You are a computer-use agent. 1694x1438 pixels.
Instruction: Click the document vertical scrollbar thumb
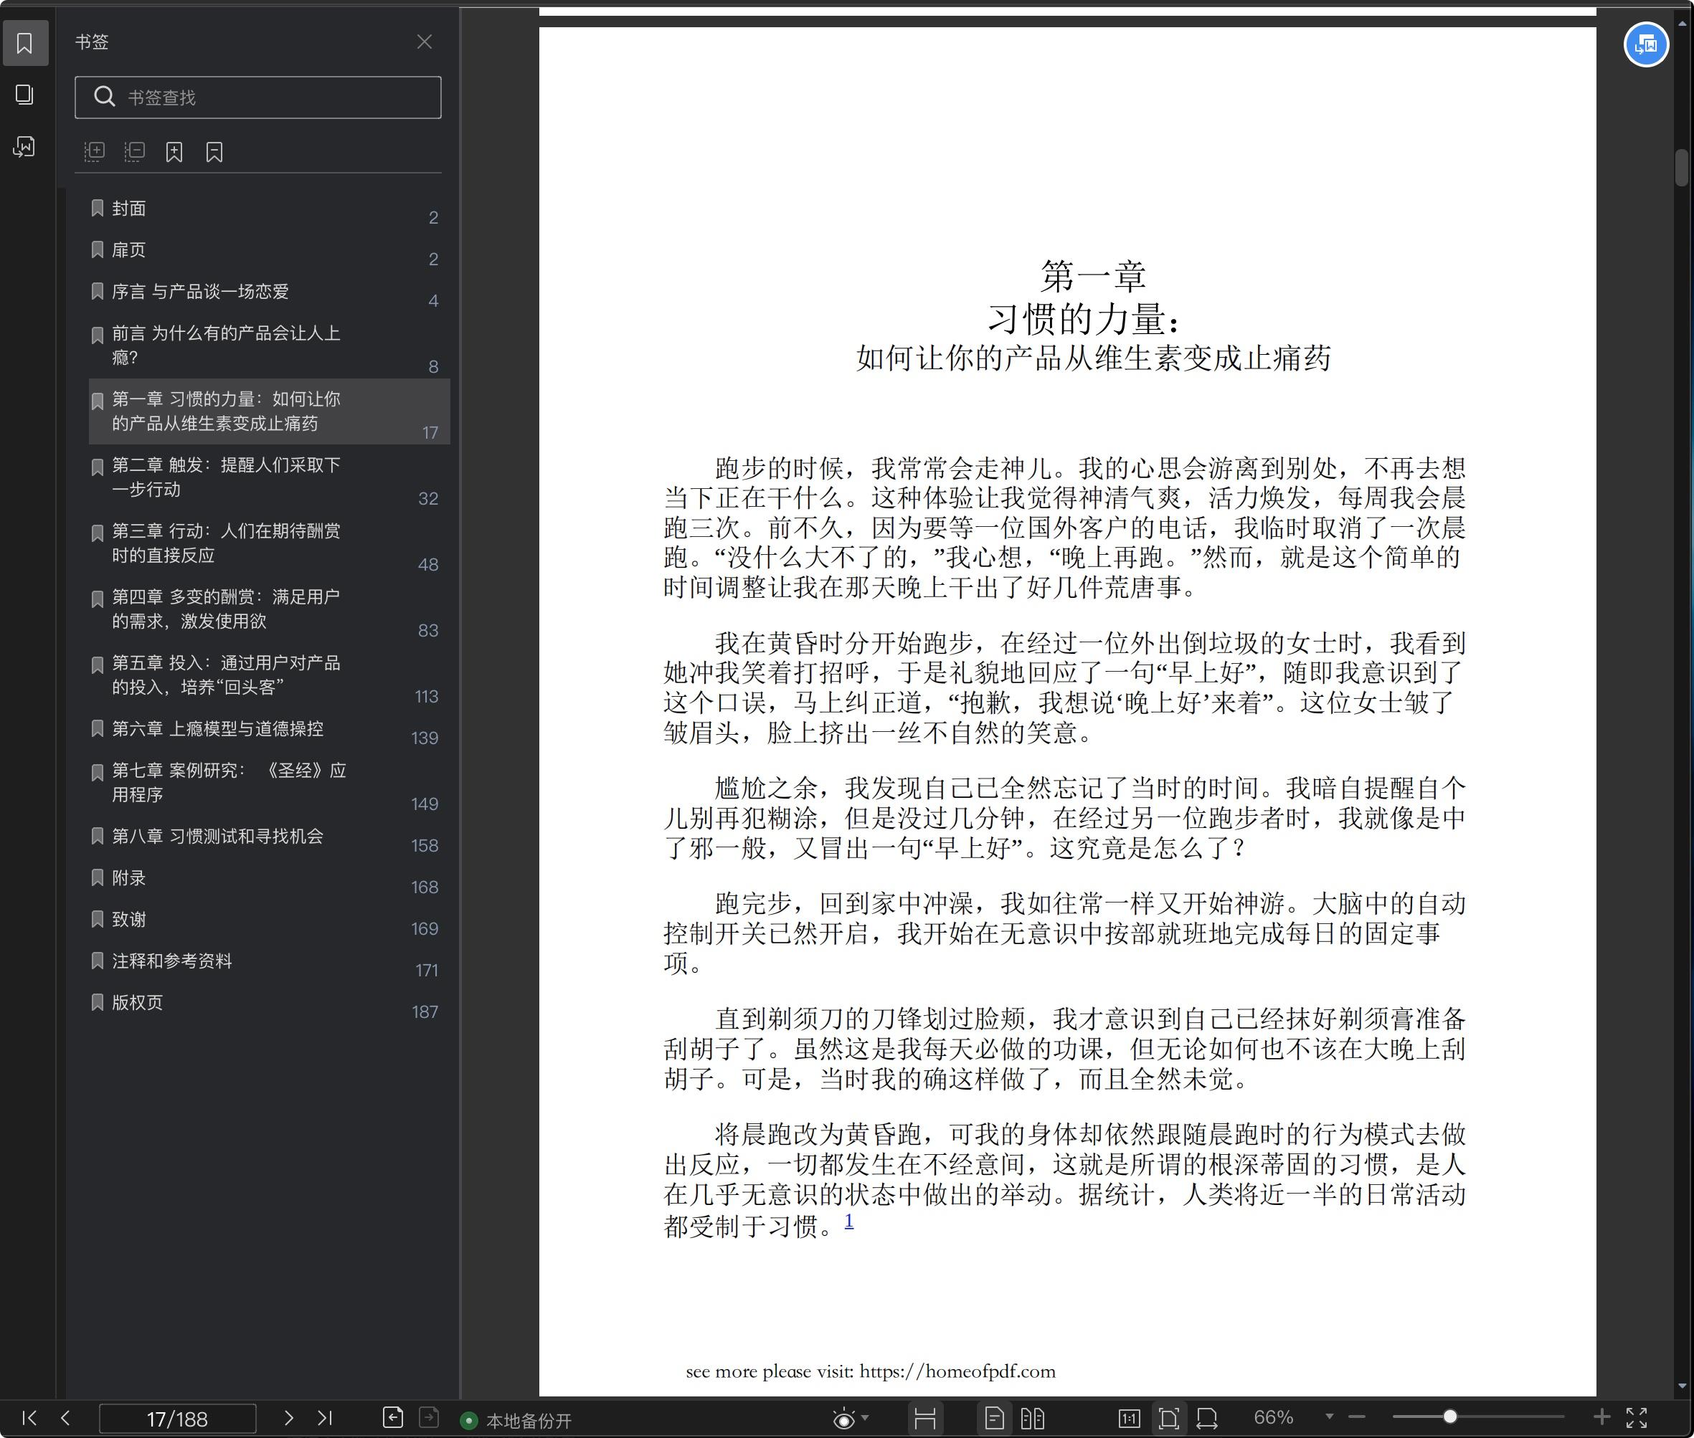1682,168
